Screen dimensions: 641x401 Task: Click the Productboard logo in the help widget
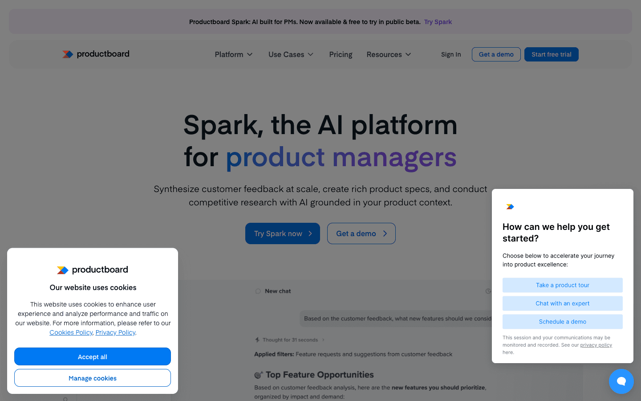tap(510, 206)
